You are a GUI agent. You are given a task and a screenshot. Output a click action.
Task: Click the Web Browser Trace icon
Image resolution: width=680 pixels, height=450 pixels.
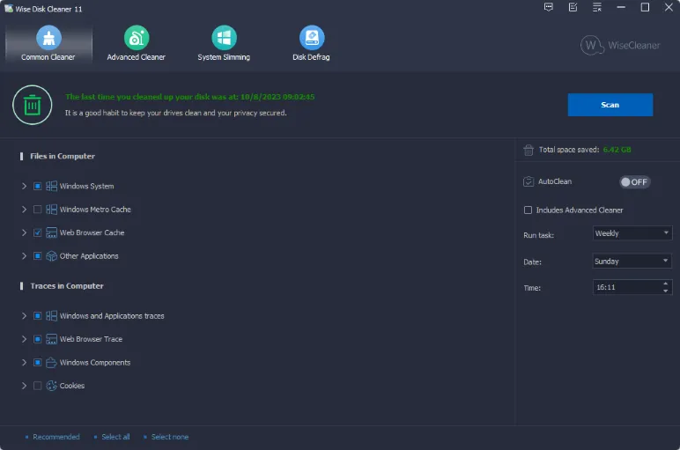51,339
